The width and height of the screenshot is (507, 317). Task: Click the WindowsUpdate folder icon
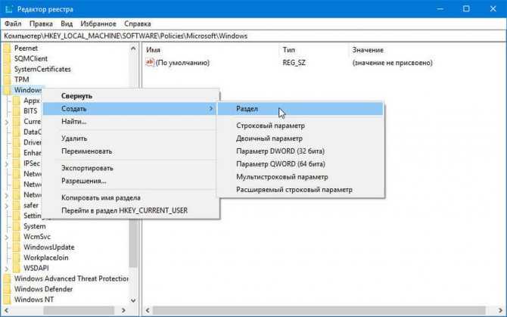point(17,247)
